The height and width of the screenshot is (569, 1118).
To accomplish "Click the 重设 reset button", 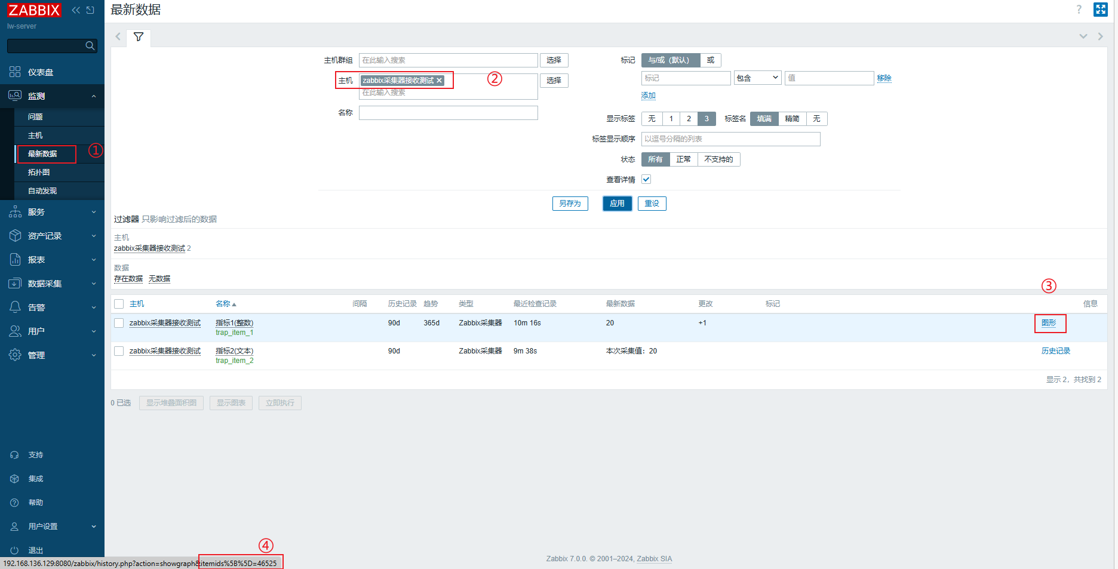I will point(652,204).
